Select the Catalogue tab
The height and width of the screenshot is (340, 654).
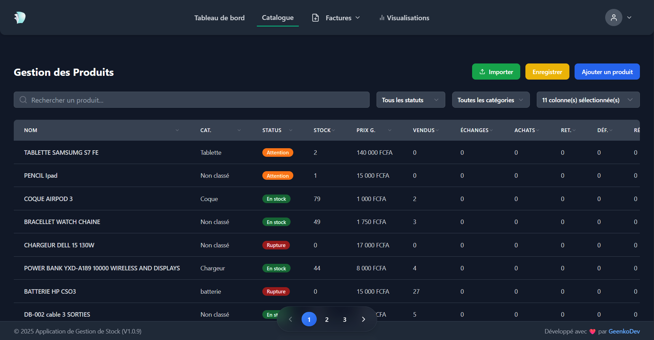click(277, 18)
